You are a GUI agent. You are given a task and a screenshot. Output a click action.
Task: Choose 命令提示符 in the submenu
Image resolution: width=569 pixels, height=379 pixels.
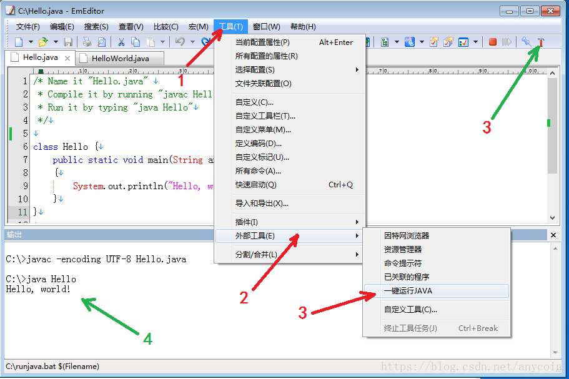402,263
